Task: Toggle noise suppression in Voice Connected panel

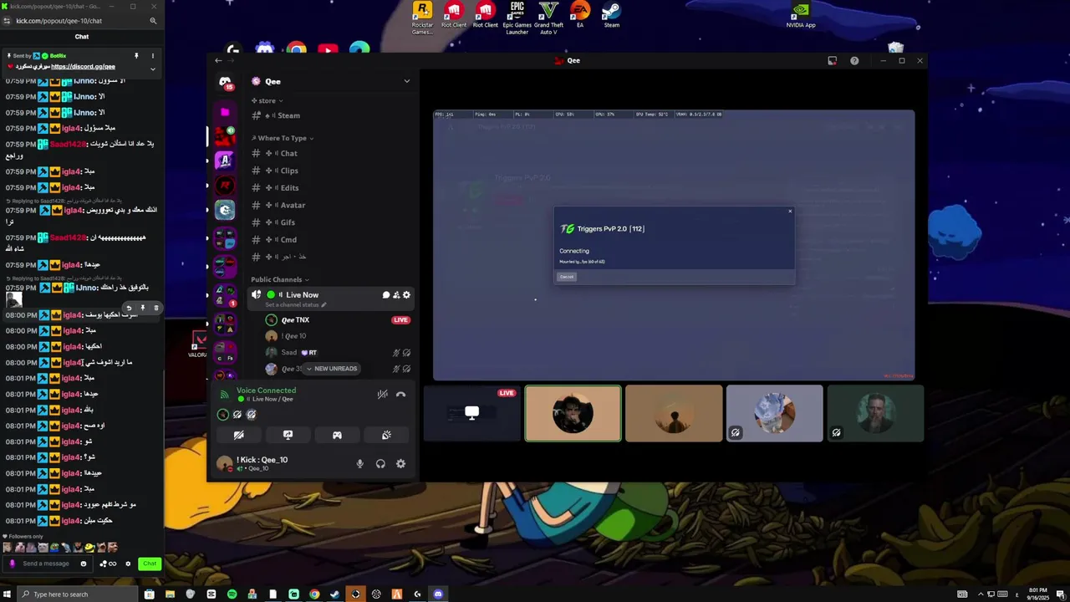Action: (382, 395)
